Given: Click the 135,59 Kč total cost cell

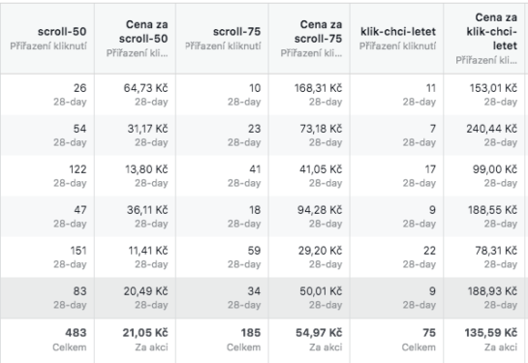Looking at the screenshot, I should click(x=483, y=341).
